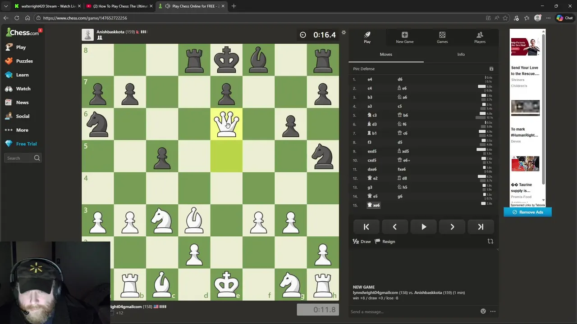The image size is (577, 324).
Task: Open a new browser tab
Action: pyautogui.click(x=234, y=6)
